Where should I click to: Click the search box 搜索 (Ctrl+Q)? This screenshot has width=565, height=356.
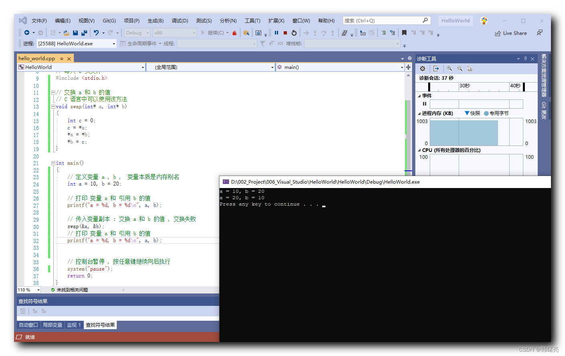(387, 20)
